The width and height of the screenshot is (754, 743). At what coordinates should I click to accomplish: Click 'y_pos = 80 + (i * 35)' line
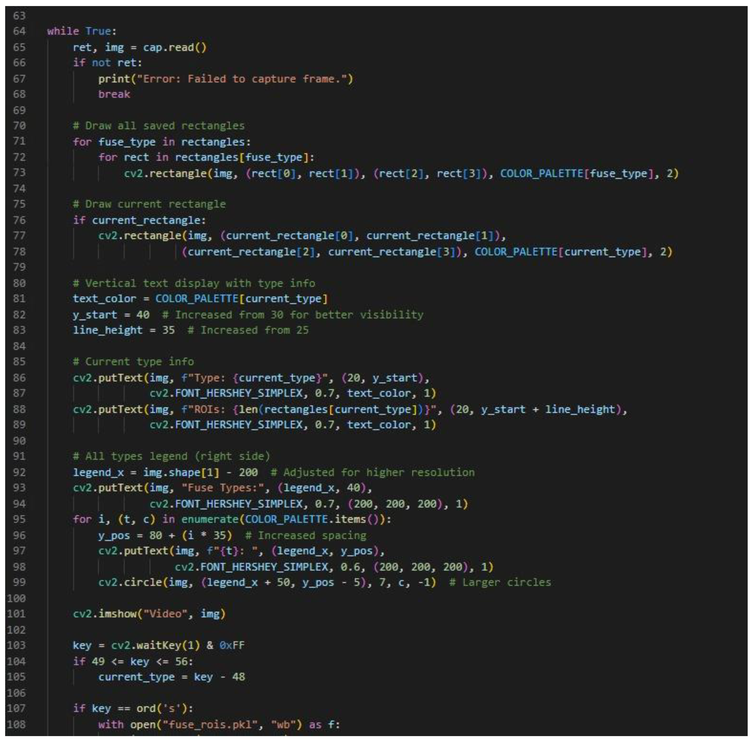[x=165, y=536]
